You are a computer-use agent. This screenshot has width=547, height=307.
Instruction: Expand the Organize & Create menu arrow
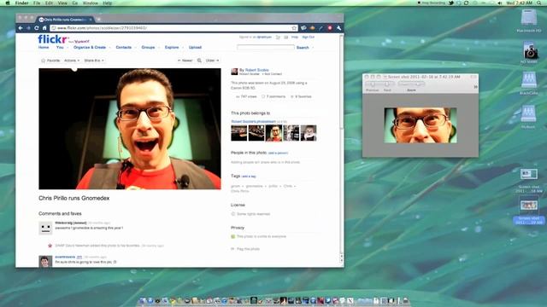point(109,48)
